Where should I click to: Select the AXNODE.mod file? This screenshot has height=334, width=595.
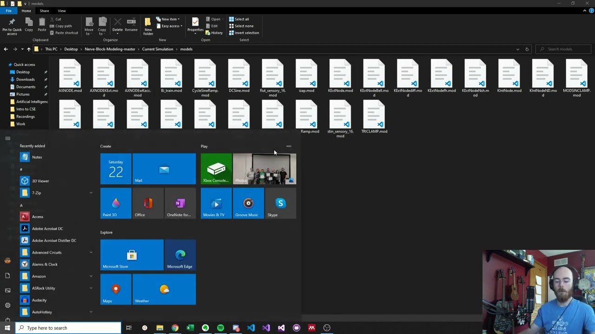(x=70, y=77)
